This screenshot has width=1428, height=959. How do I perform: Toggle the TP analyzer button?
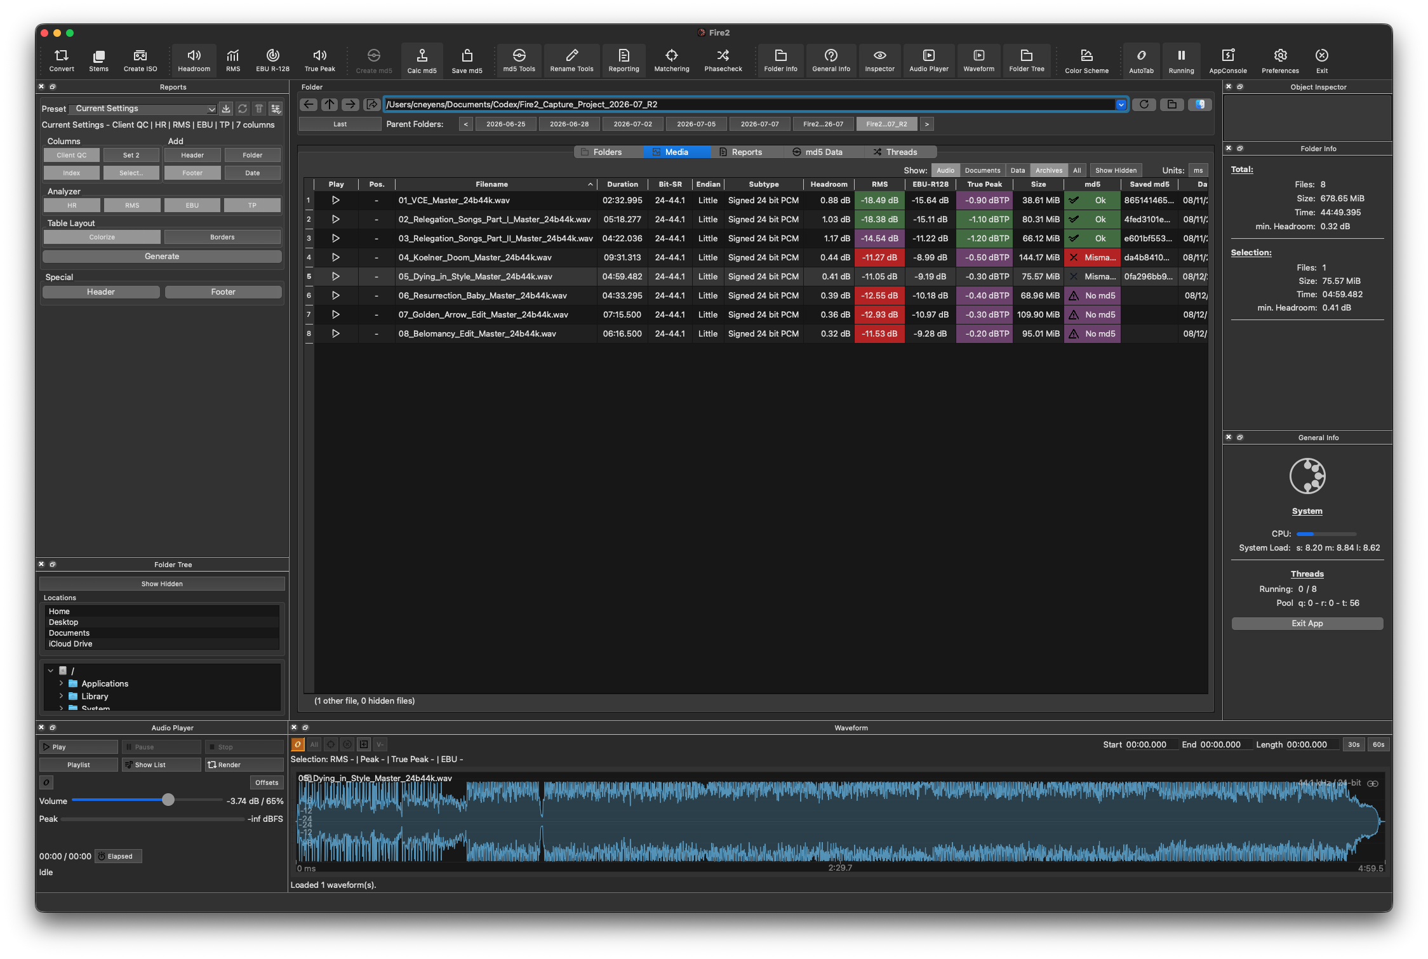coord(252,205)
